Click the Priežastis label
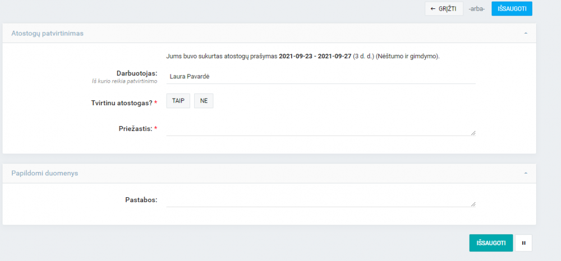This screenshot has width=561, height=261. (135, 129)
